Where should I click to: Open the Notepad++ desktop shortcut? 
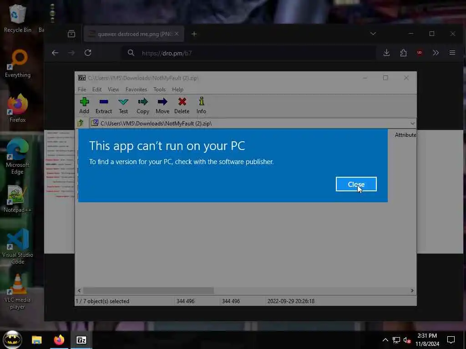click(18, 199)
